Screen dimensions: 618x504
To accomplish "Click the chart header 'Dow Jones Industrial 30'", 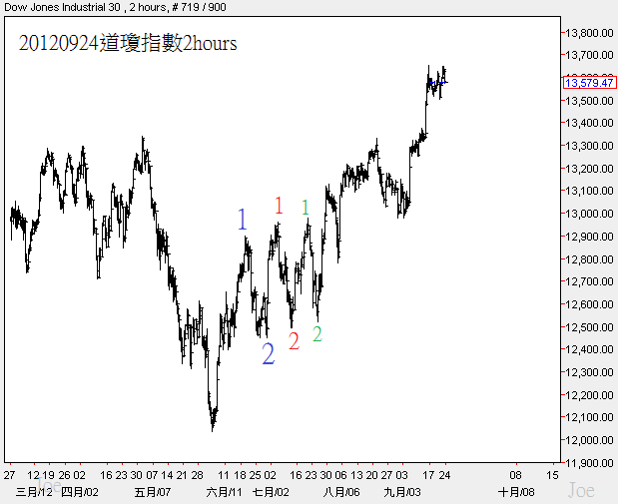I will tap(62, 7).
